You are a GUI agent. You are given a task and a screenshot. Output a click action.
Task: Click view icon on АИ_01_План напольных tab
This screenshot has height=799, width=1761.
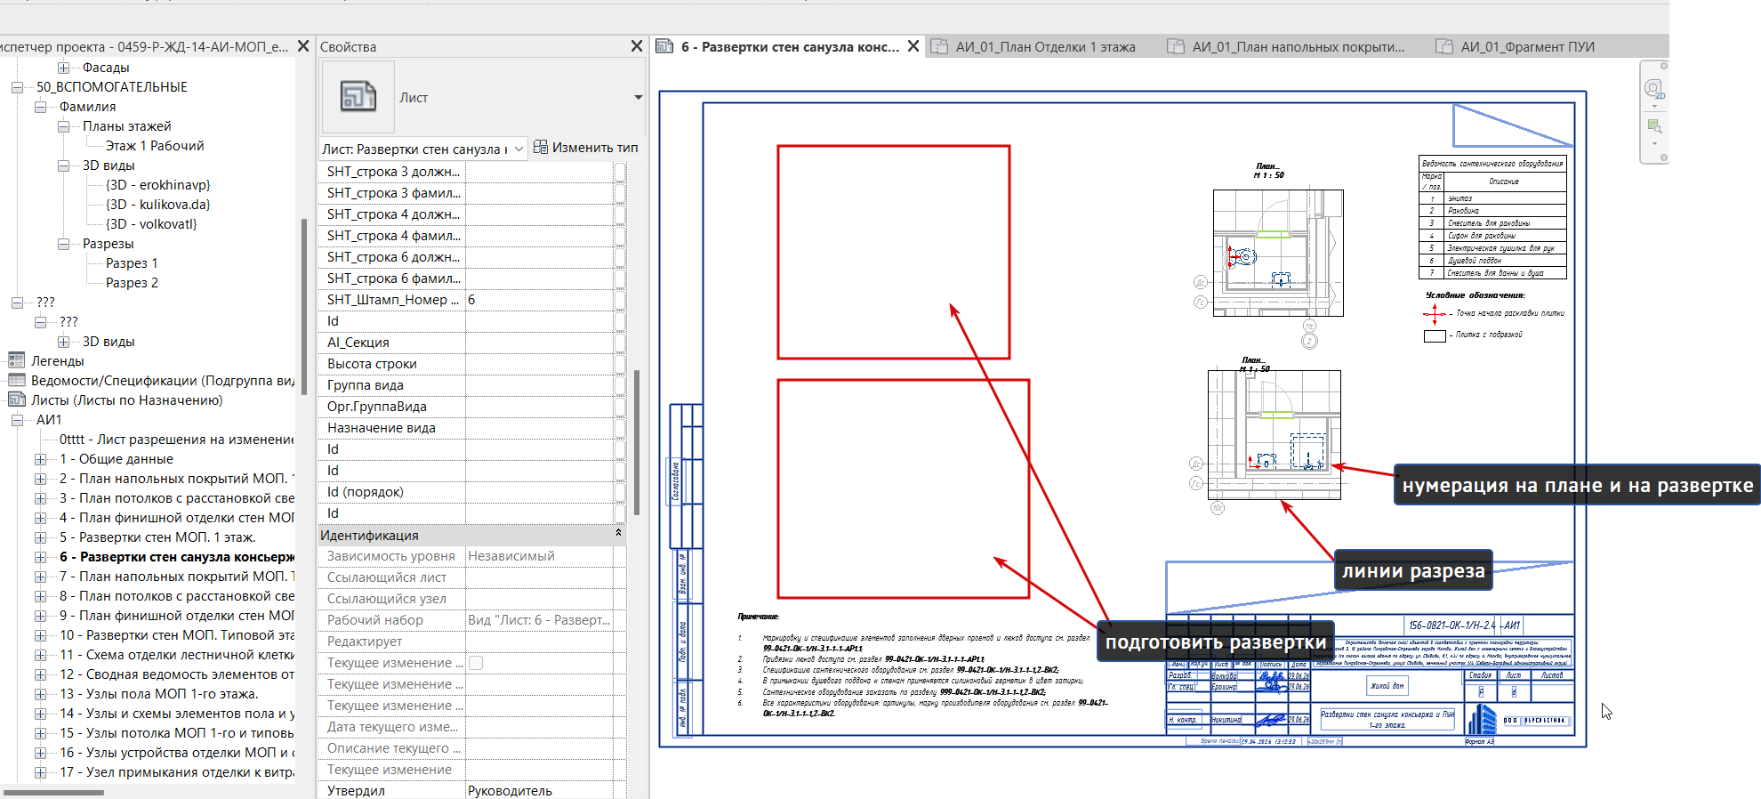tap(1176, 46)
